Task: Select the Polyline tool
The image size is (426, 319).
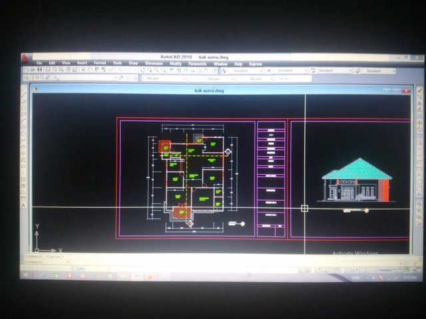Action: 24,101
